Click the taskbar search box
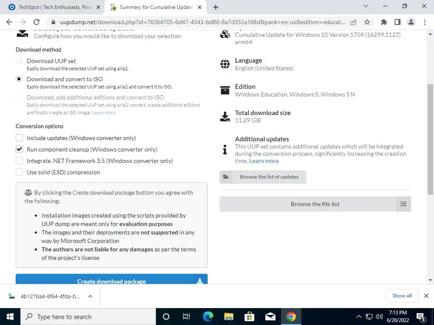This screenshot has width=434, height=325. pyautogui.click(x=88, y=317)
